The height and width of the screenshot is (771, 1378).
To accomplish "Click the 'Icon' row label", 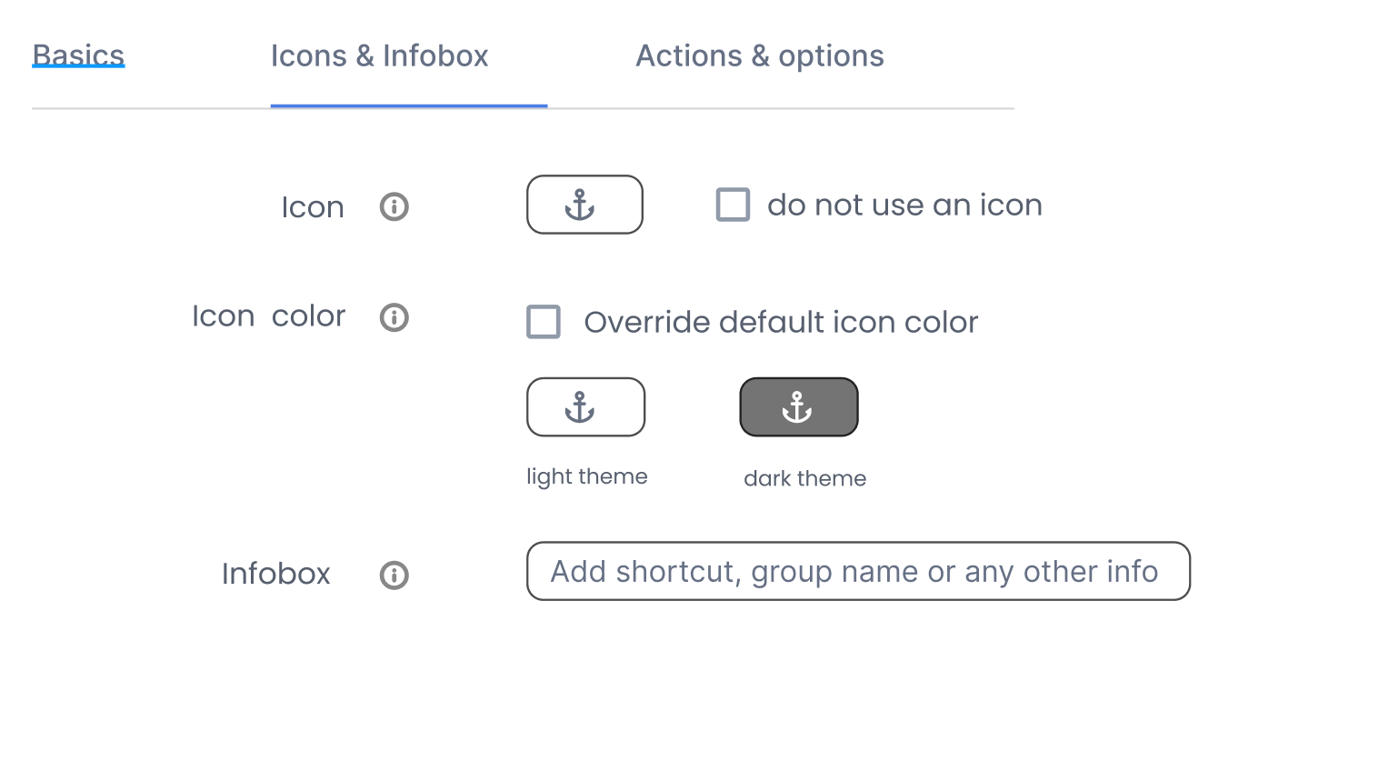I will [312, 207].
